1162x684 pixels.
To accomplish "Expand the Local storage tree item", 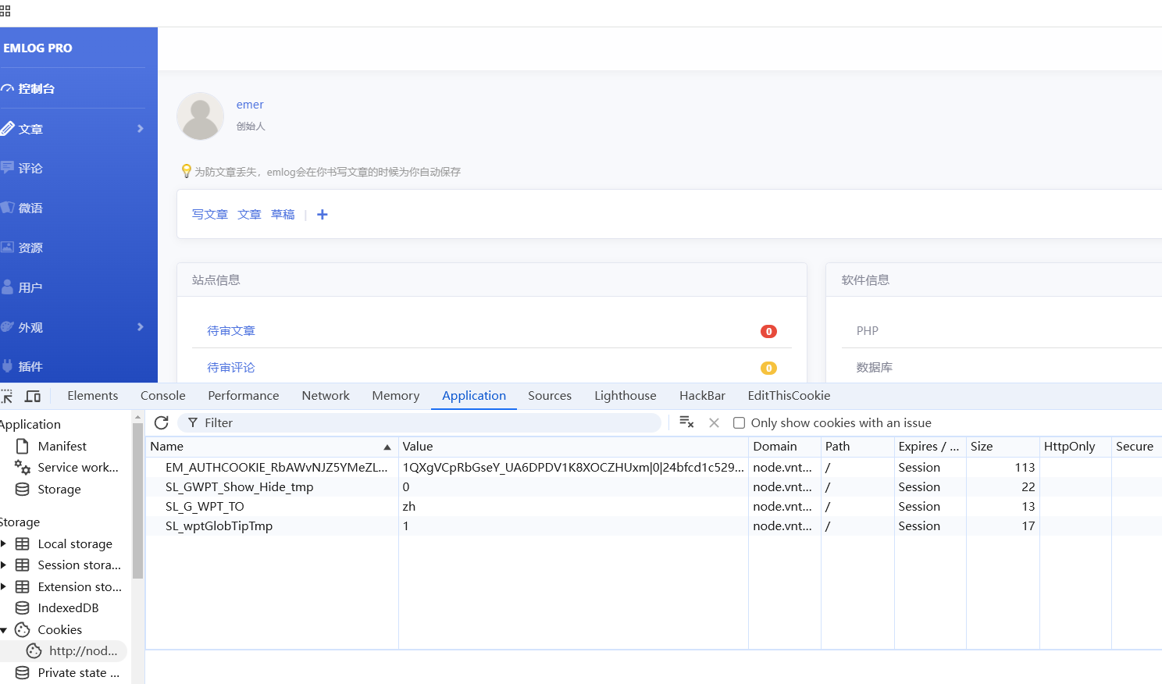I will (4, 544).
